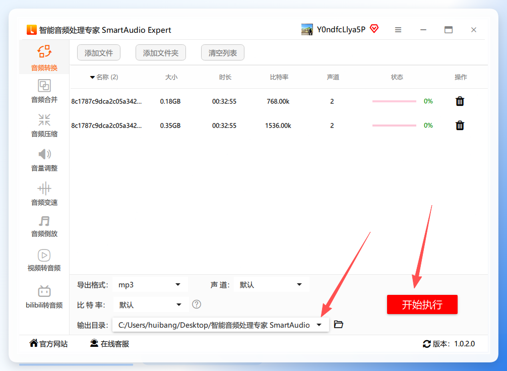Open the bilibili转音频 section
This screenshot has width=507, height=371.
[x=44, y=296]
